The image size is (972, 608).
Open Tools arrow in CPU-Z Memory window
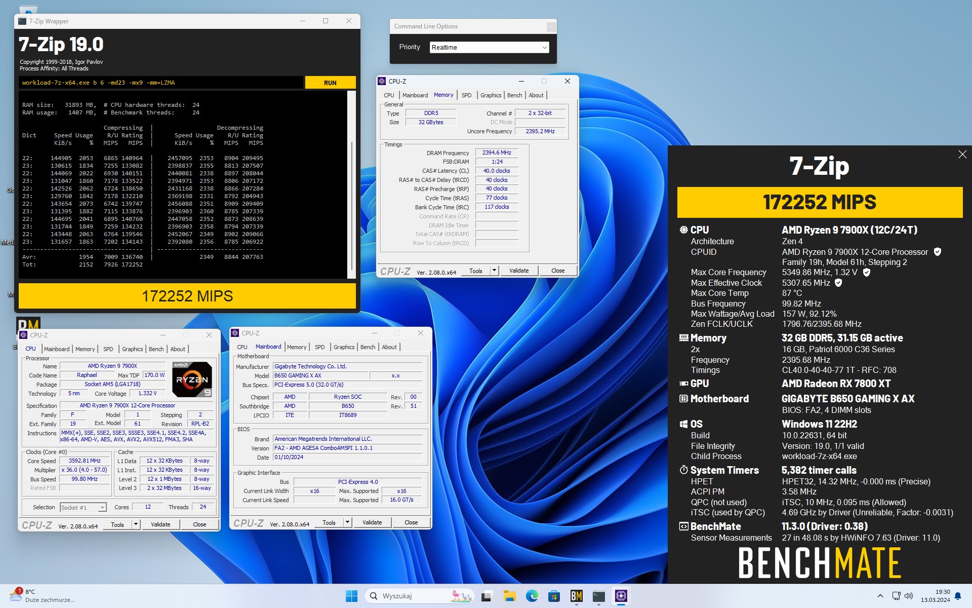pos(494,271)
